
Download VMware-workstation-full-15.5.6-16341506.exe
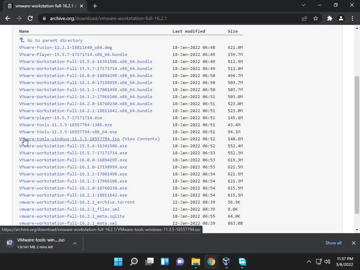click(x=73, y=146)
